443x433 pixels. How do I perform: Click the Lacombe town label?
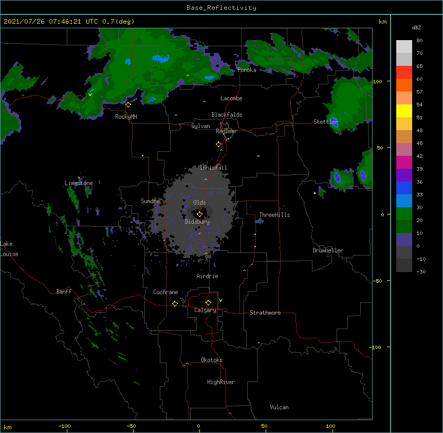pos(231,98)
